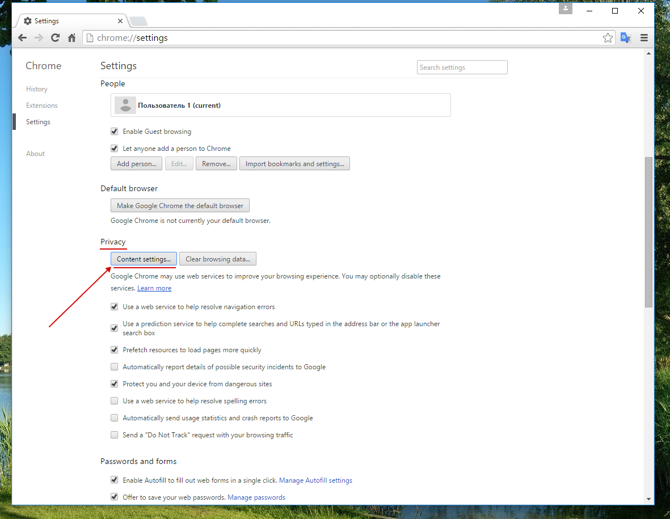Disable Prefetch resources to load pages
The height and width of the screenshot is (519, 670).
click(114, 350)
